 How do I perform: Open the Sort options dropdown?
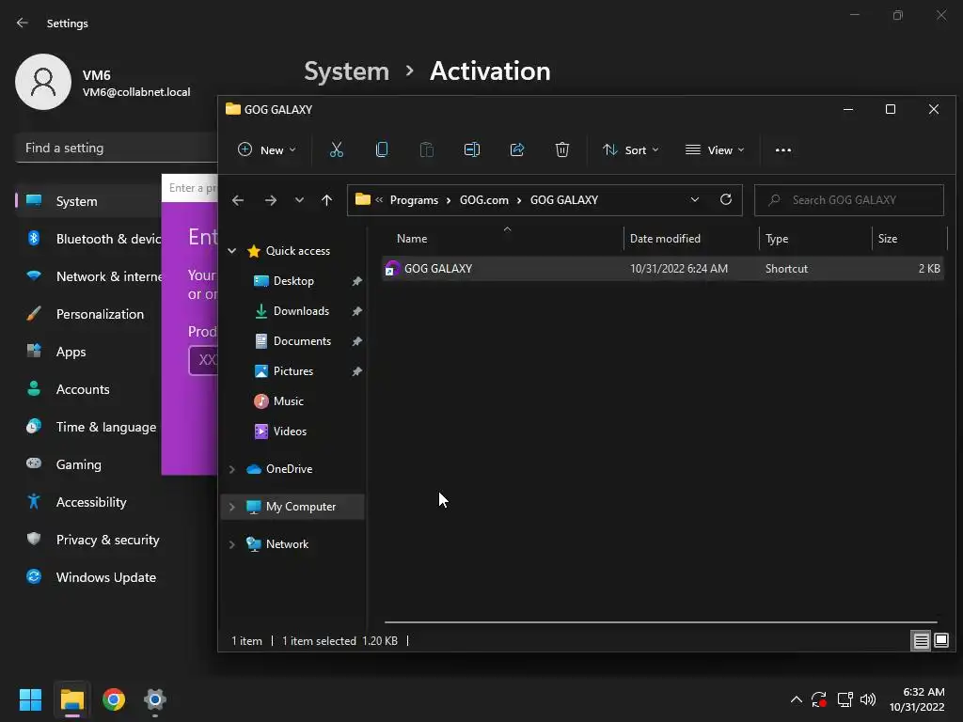(x=631, y=149)
